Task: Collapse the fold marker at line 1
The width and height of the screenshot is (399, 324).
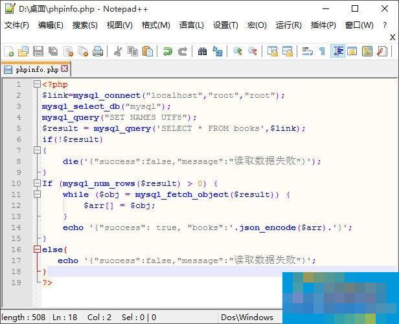Action: pyautogui.click(x=36, y=84)
